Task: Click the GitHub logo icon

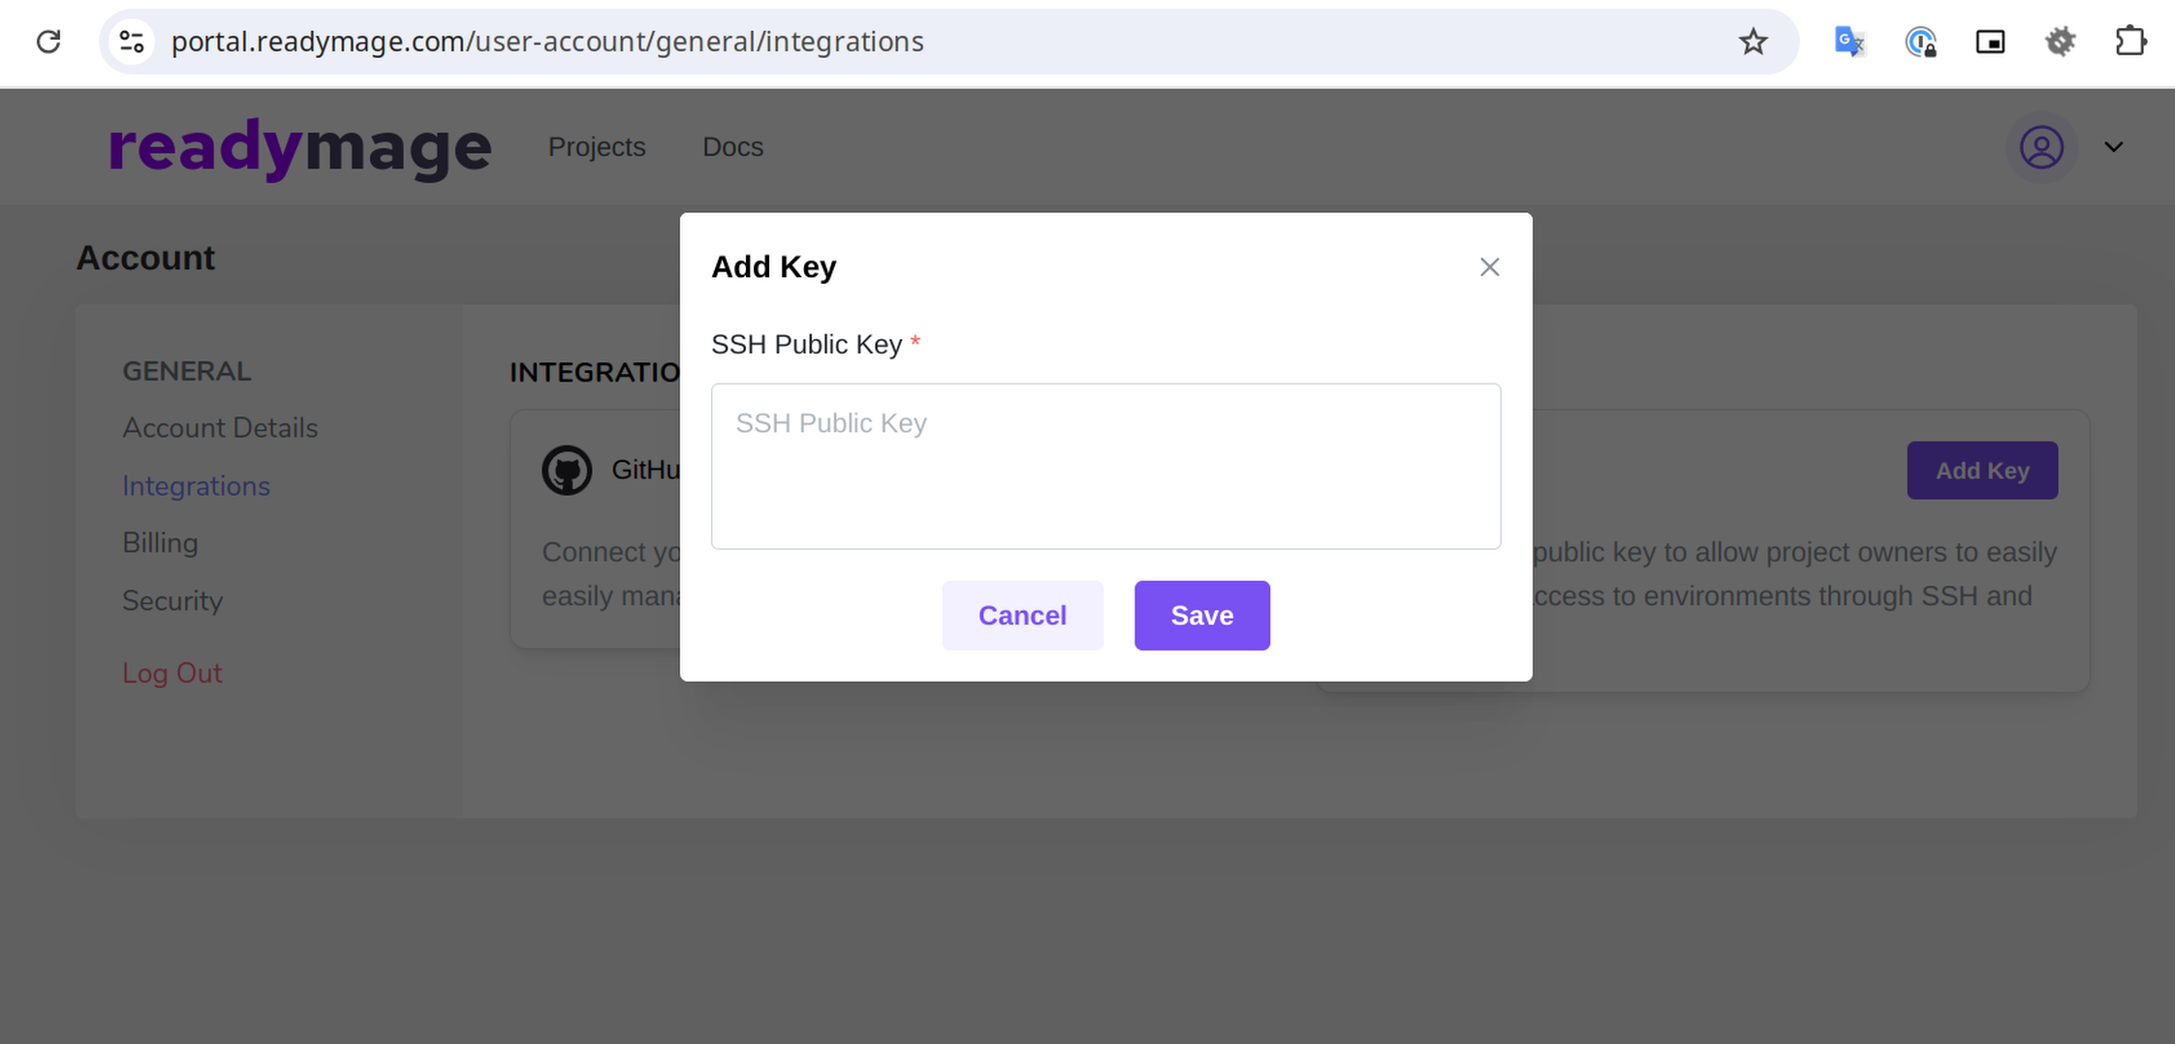Action: tap(567, 471)
